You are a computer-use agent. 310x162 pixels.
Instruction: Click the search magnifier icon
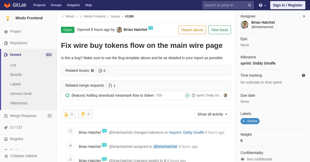pos(250,5)
